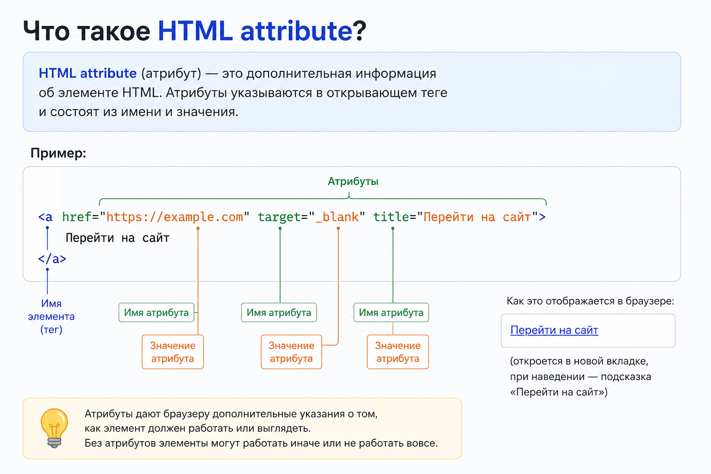Click the "Имя атрибута" box under target
This screenshot has width=711, height=474.
(x=279, y=312)
